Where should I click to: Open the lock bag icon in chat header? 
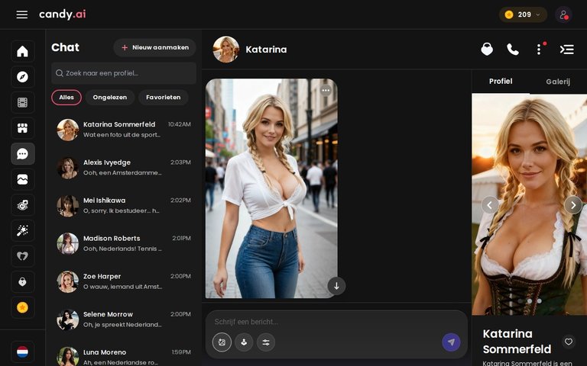pos(487,50)
